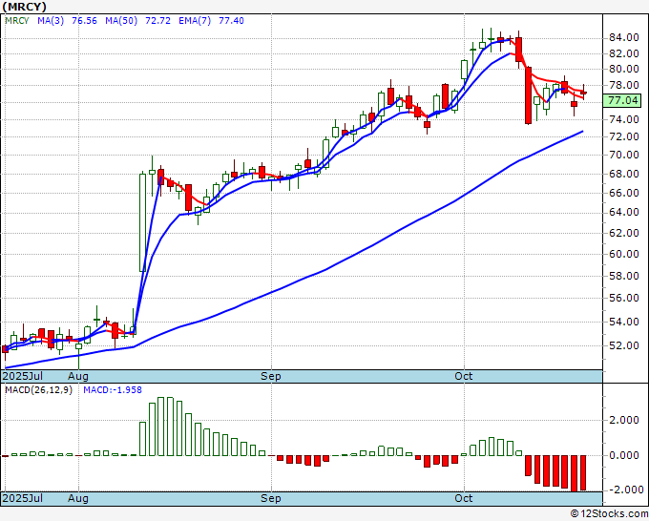Click the Aug label on price chart axis
The image size is (649, 521).
tap(78, 376)
